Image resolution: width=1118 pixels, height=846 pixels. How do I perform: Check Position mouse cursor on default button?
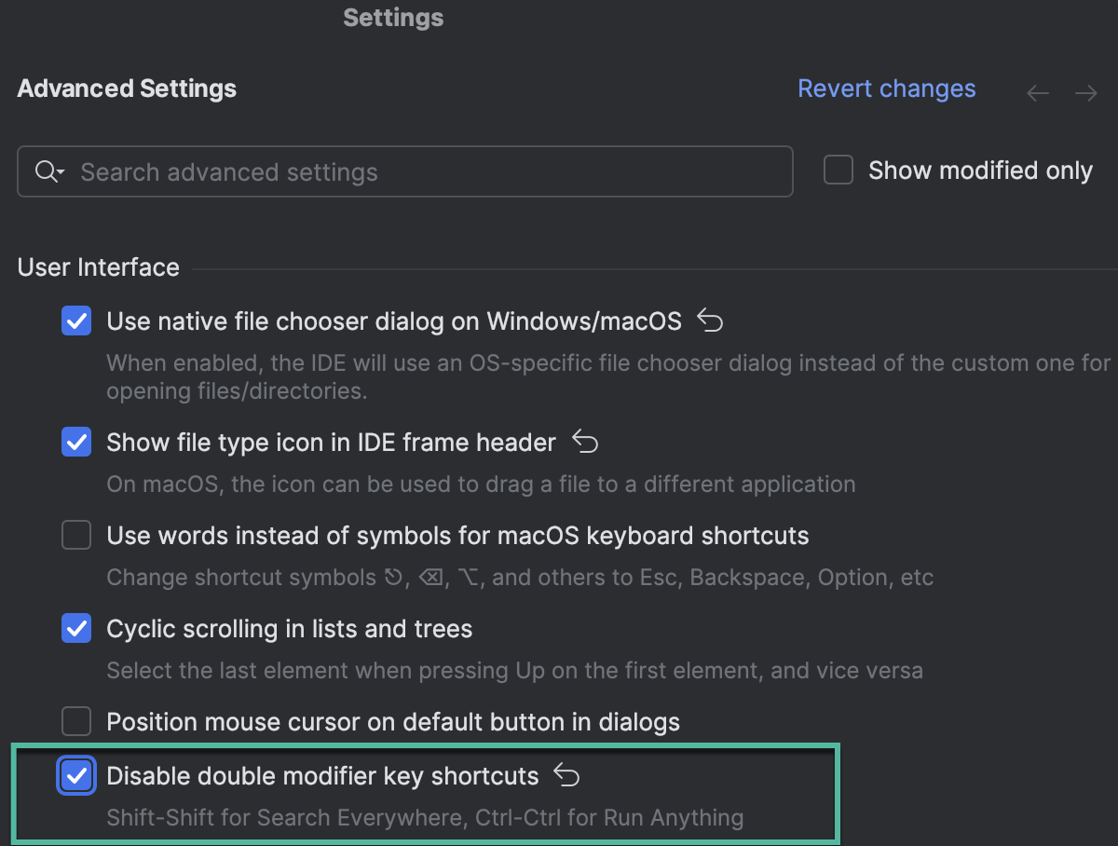click(76, 721)
